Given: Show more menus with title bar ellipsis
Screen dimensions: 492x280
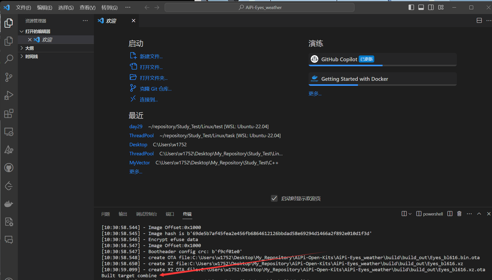Looking at the screenshot, I should pyautogui.click(x=128, y=8).
